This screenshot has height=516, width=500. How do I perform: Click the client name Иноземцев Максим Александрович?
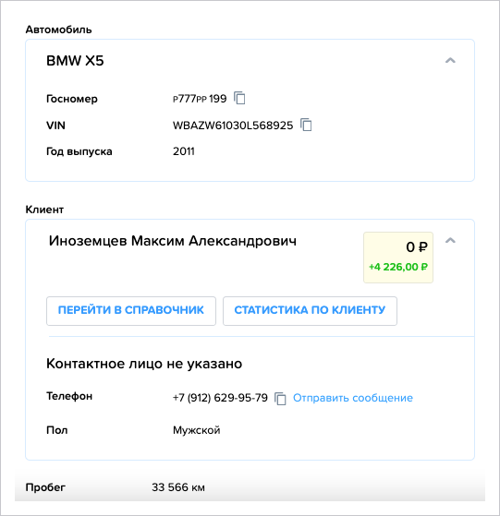click(173, 241)
